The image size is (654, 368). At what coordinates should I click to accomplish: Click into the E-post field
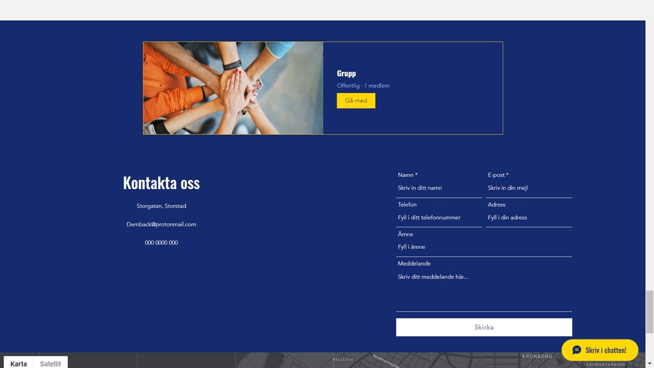[528, 188]
